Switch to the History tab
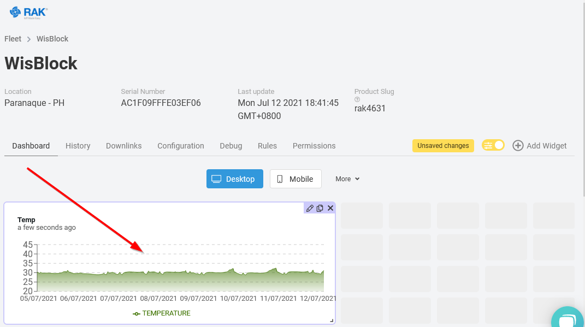 point(78,146)
